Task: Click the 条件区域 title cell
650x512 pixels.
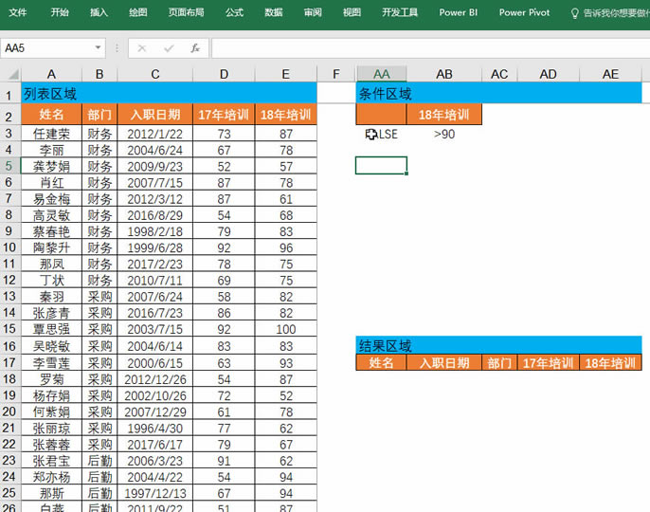Action: point(498,93)
